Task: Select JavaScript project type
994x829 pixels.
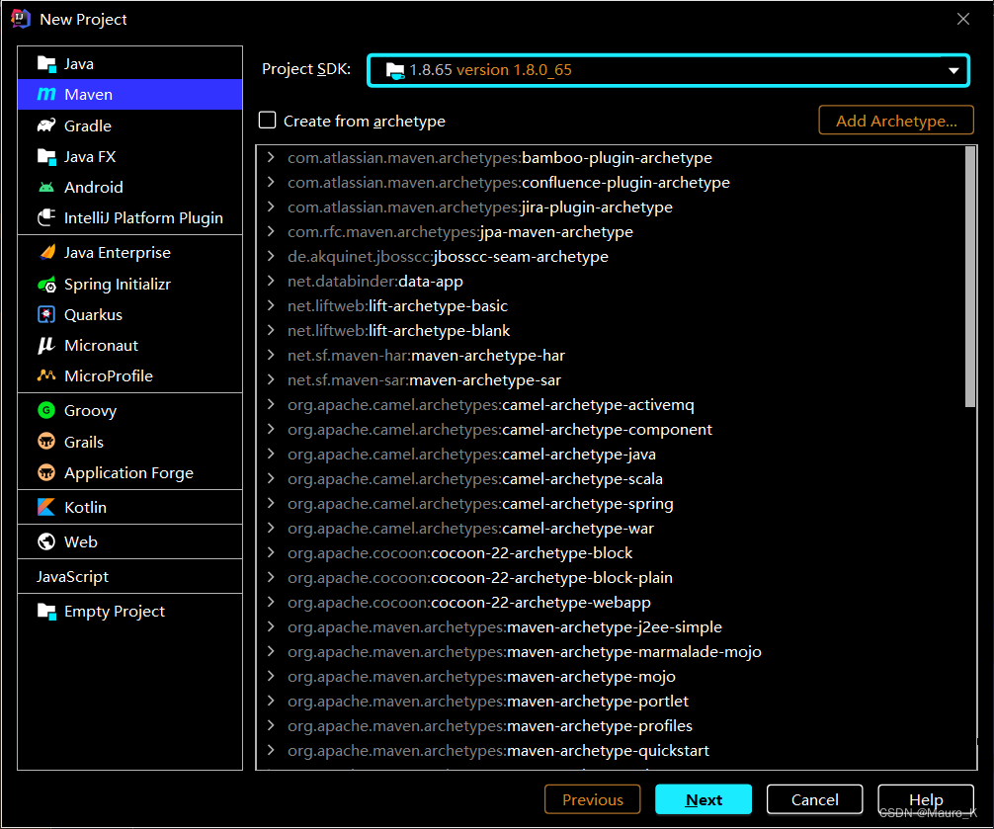Action: pos(72,577)
